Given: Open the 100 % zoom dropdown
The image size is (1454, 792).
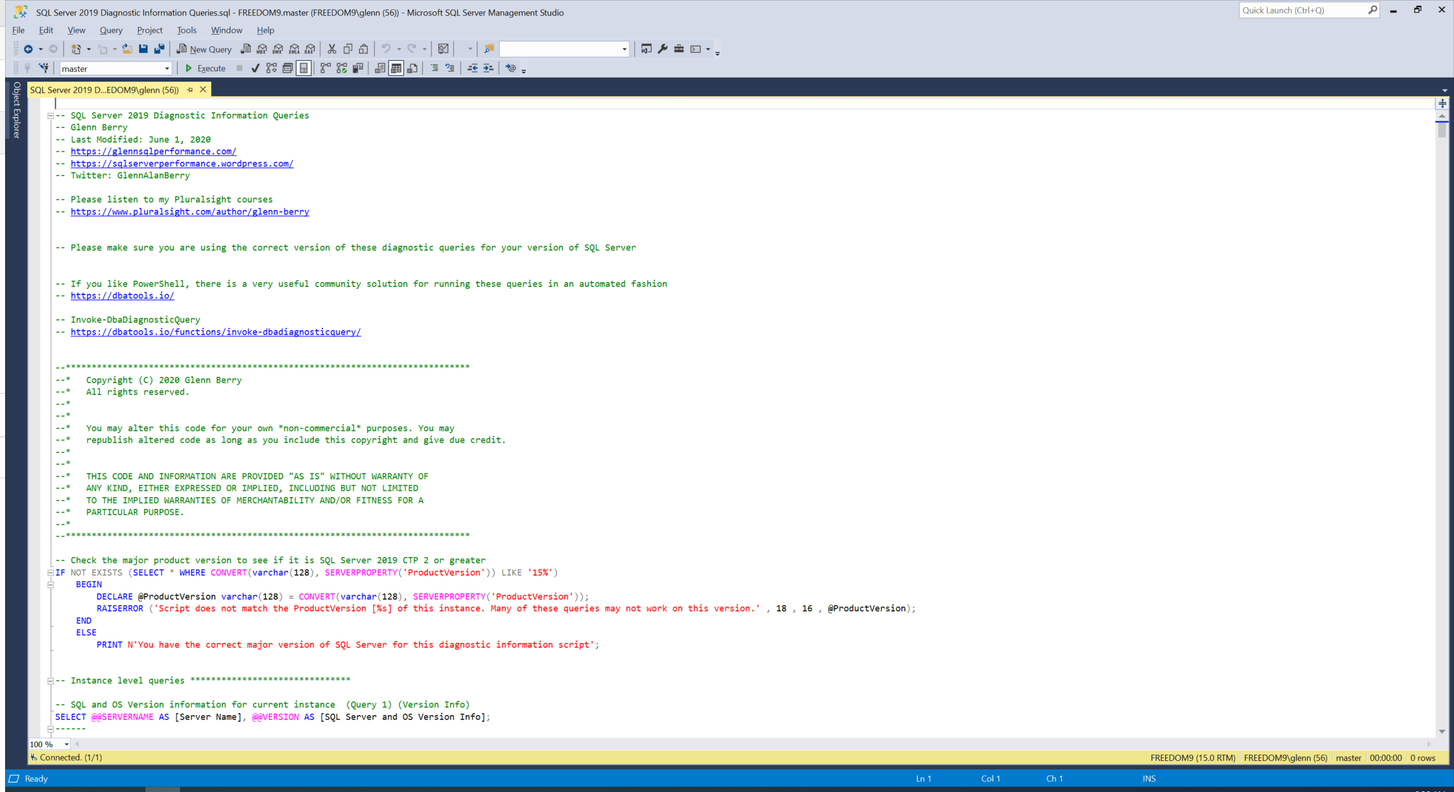Looking at the screenshot, I should click(66, 744).
